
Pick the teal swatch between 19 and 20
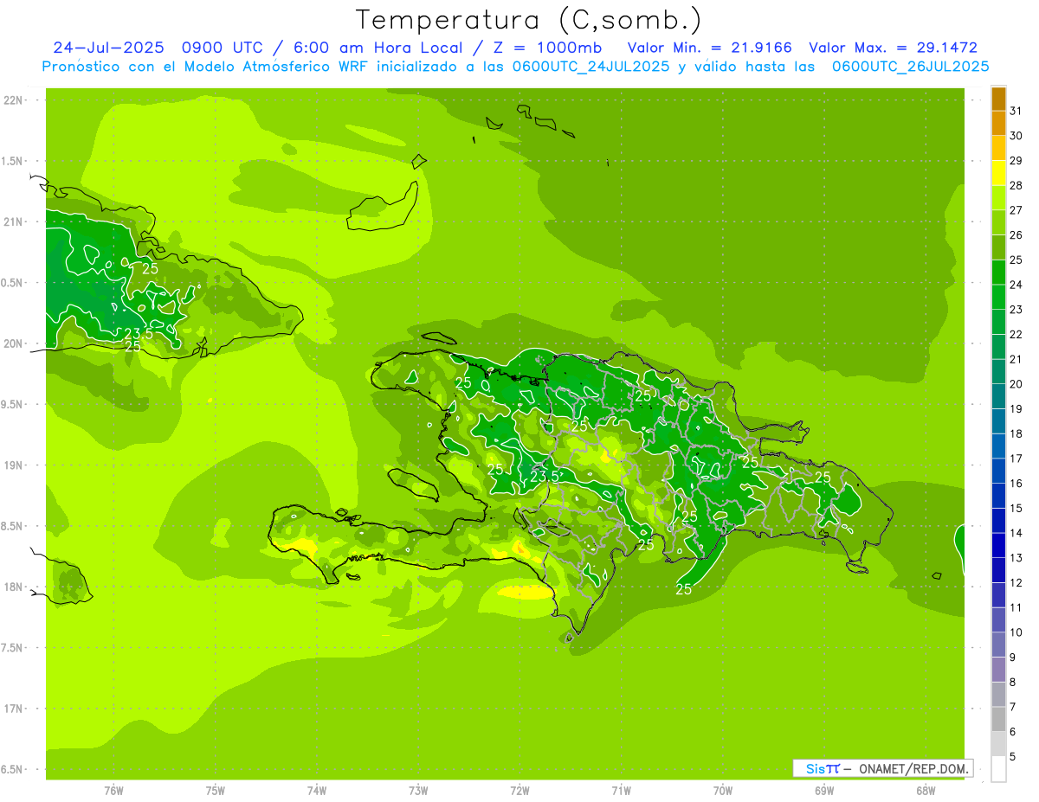[x=998, y=396]
